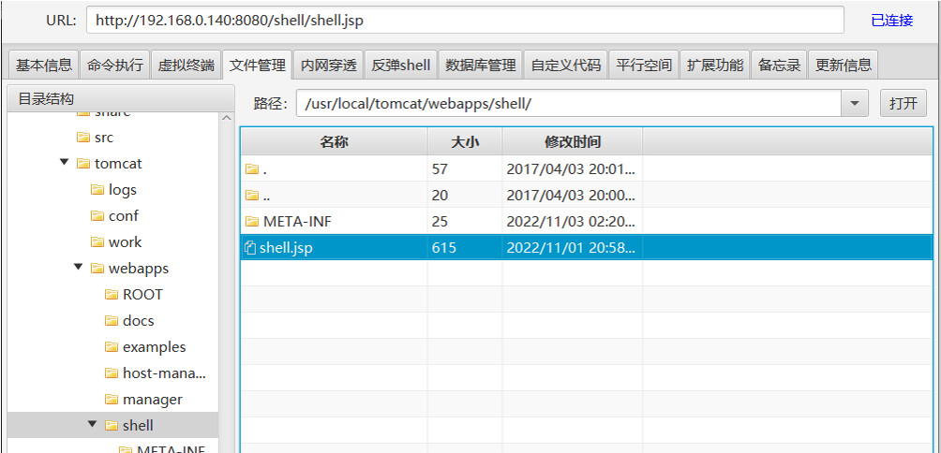This screenshot has height=453, width=941.
Task: Click the work folder icon
Action: click(x=97, y=242)
